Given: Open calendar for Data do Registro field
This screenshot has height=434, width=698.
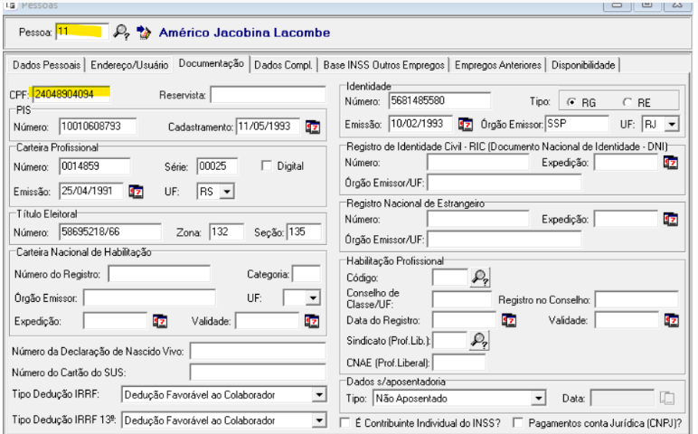Looking at the screenshot, I should point(509,320).
